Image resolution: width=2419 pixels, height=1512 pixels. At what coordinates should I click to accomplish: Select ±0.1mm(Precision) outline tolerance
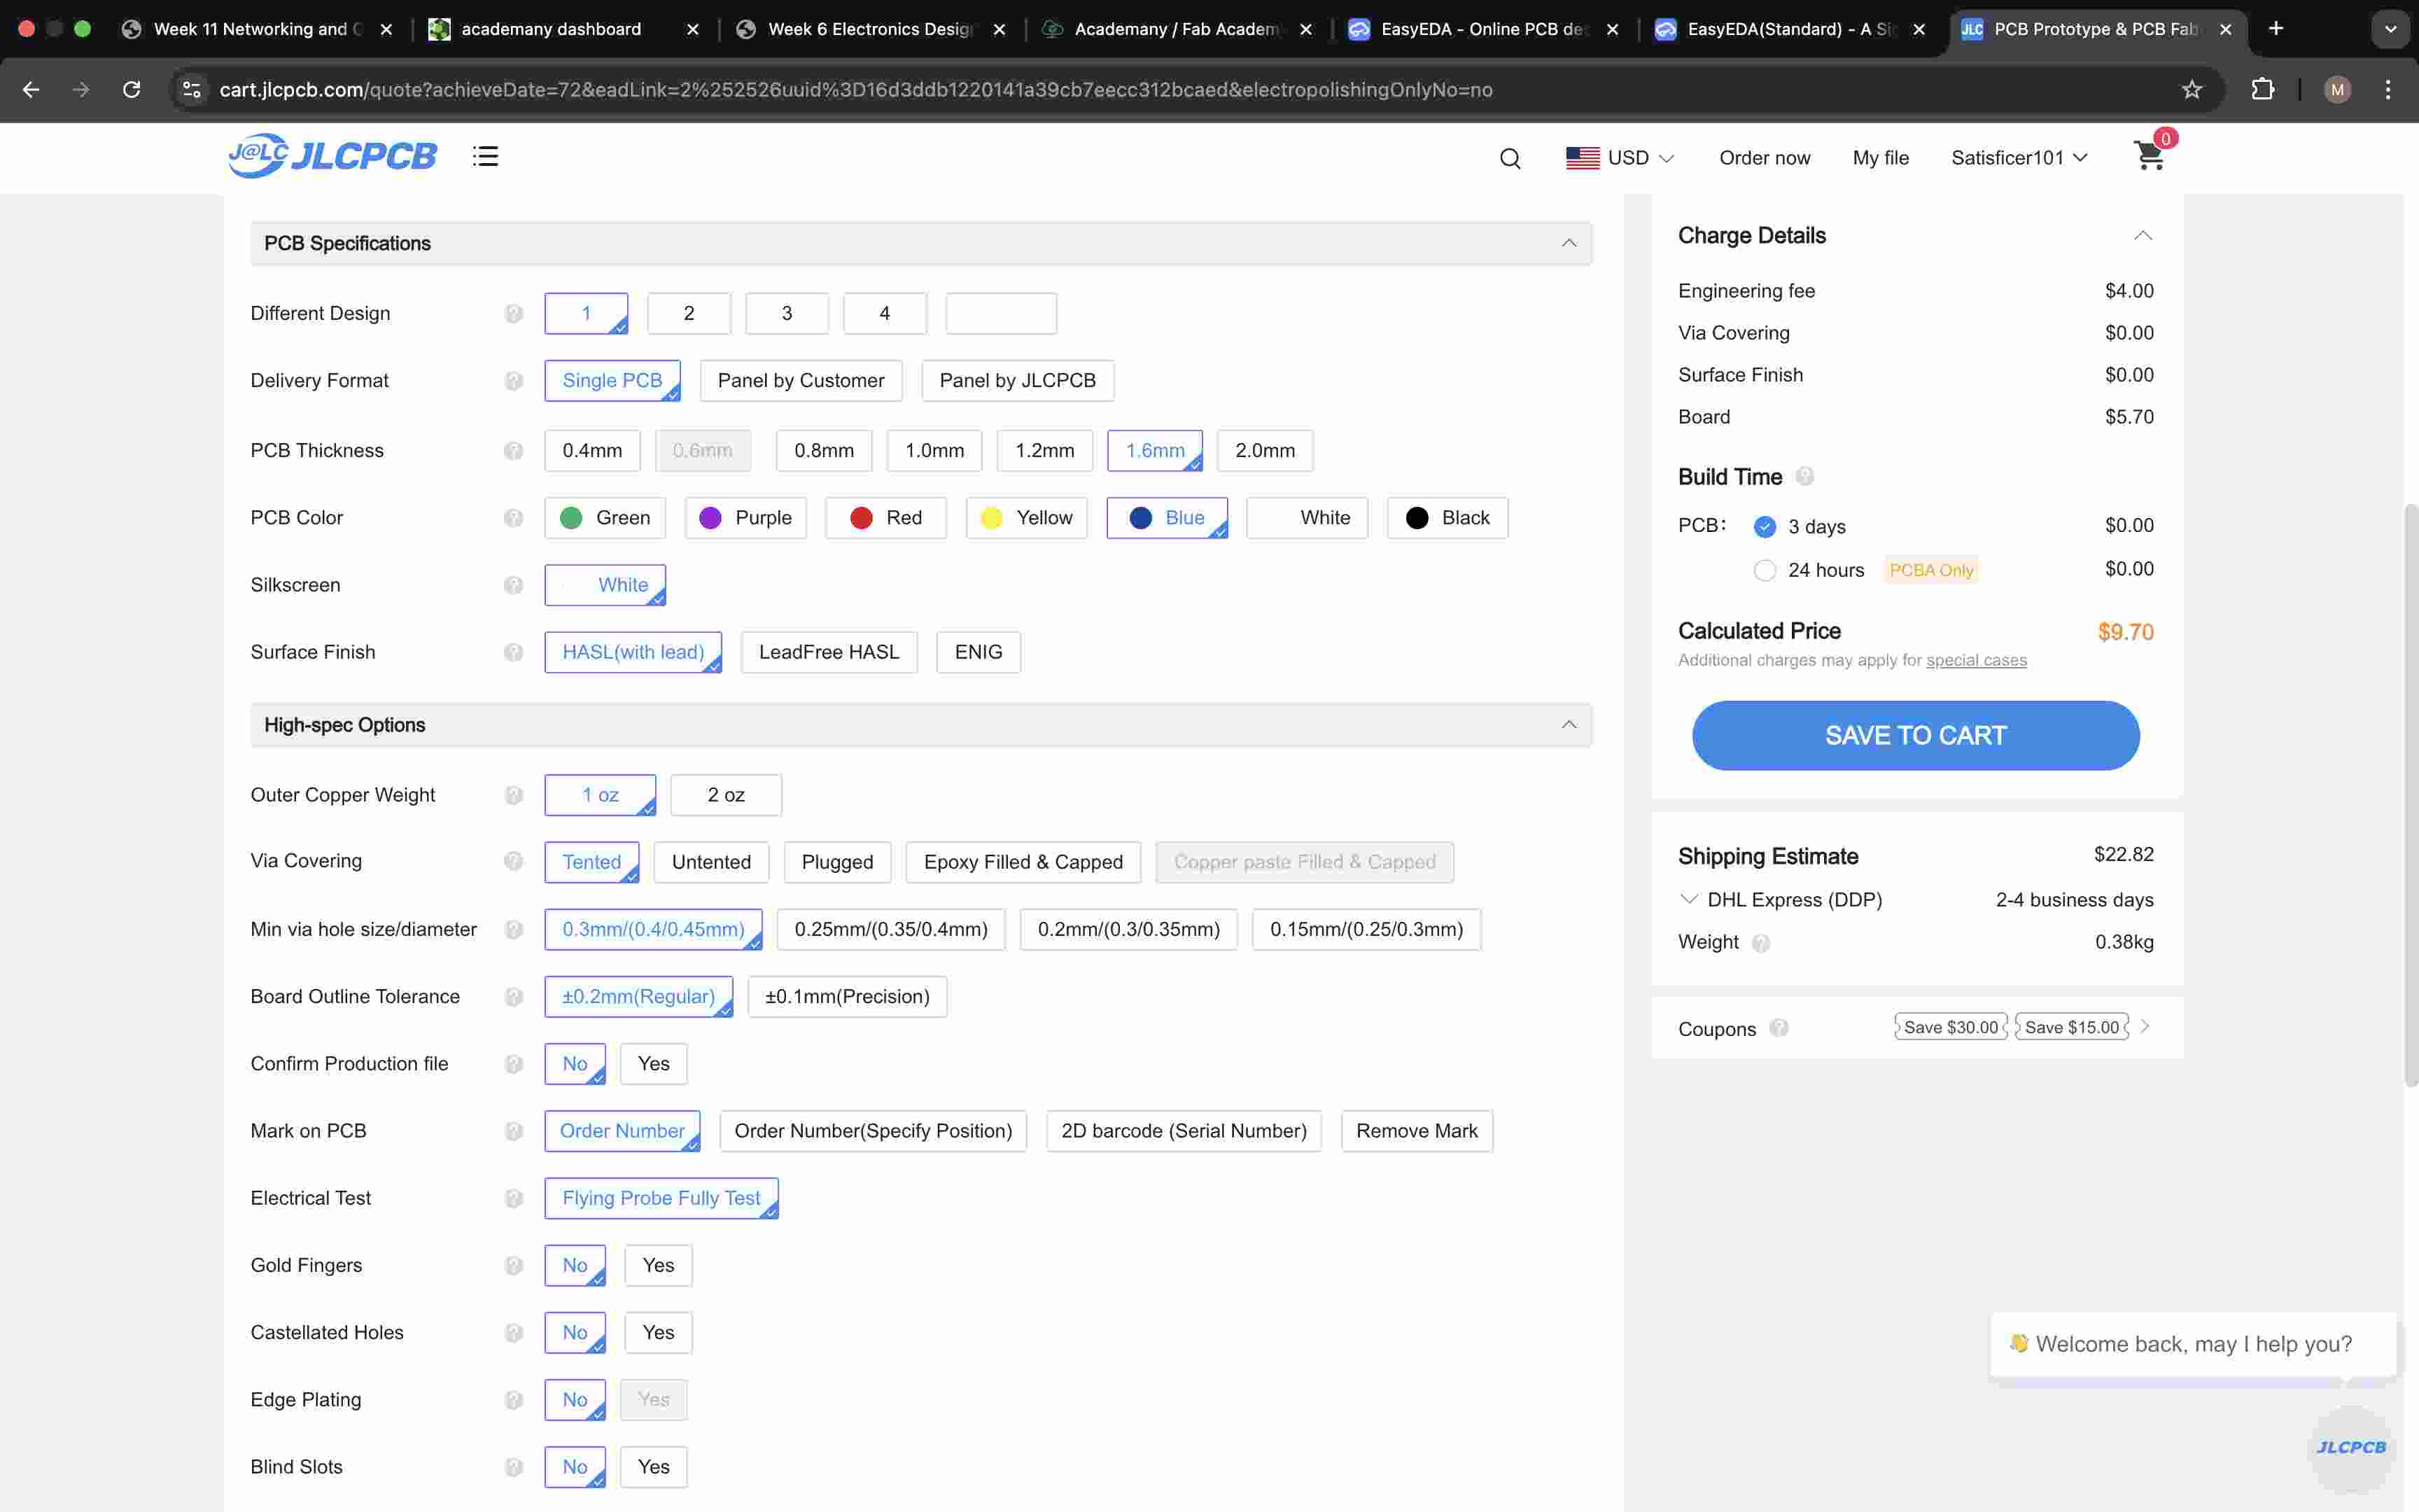[x=847, y=997]
